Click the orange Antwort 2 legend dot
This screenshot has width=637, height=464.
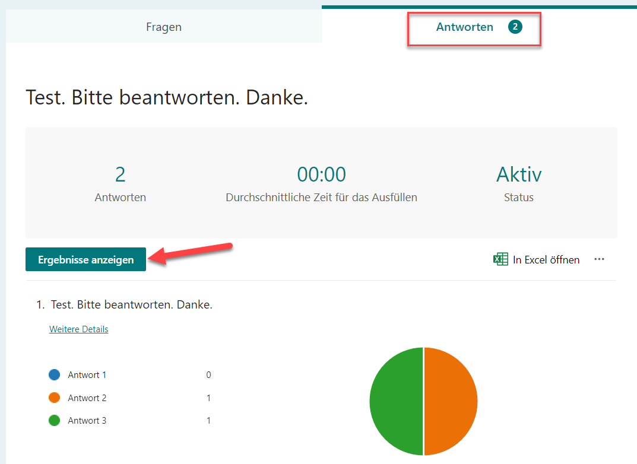[55, 398]
